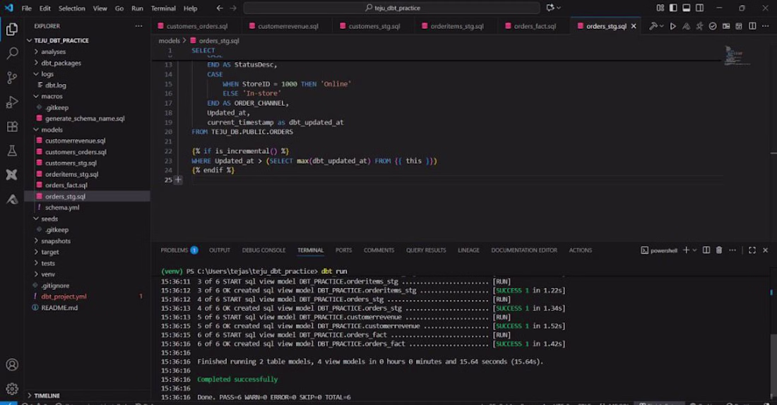Screen dimensions: 777x405
Task: Toggle Secondary Side Bar visibility
Action: click(699, 8)
